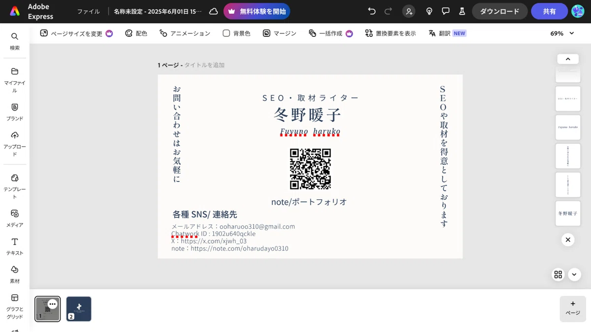The height and width of the screenshot is (332, 591).
Task: Open the メディア panel
Action: (x=15, y=218)
